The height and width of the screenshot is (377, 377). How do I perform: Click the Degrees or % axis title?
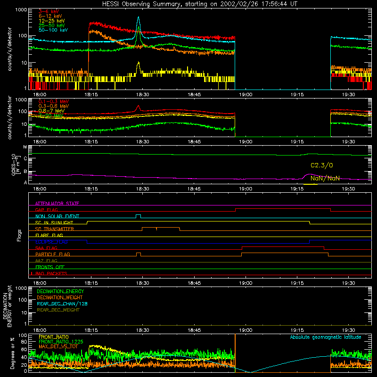coord(12,353)
